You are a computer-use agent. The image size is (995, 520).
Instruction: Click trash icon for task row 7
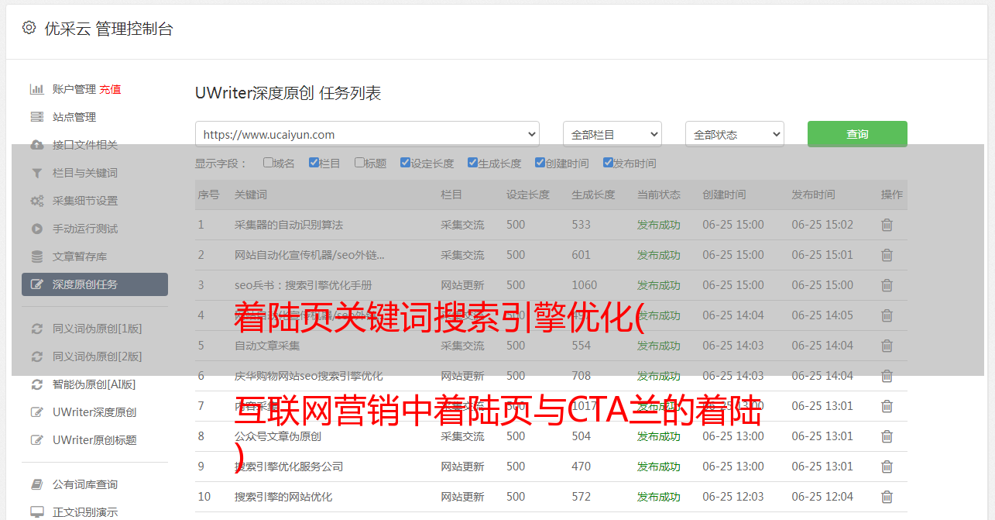887,406
